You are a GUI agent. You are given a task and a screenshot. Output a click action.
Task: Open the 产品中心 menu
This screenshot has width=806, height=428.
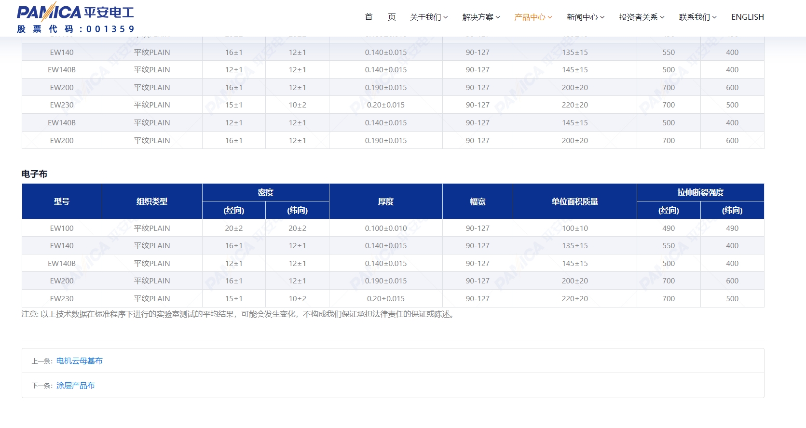530,17
